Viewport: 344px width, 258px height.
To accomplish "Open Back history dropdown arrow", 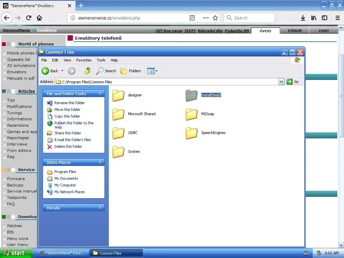I will tap(62, 71).
